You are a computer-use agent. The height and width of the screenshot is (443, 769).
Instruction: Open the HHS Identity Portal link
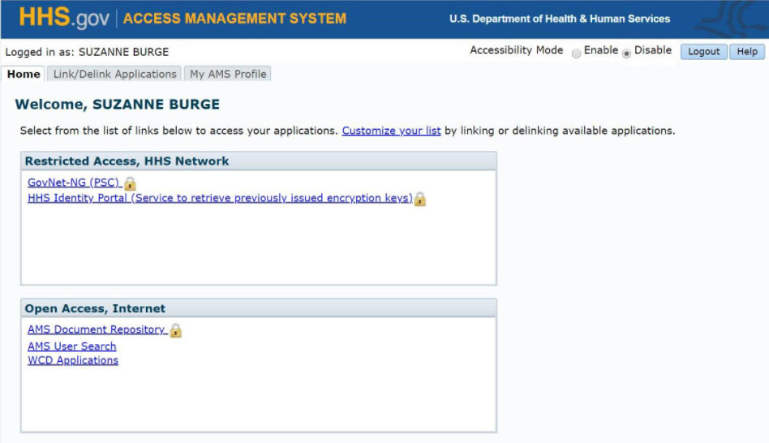pyautogui.click(x=220, y=198)
